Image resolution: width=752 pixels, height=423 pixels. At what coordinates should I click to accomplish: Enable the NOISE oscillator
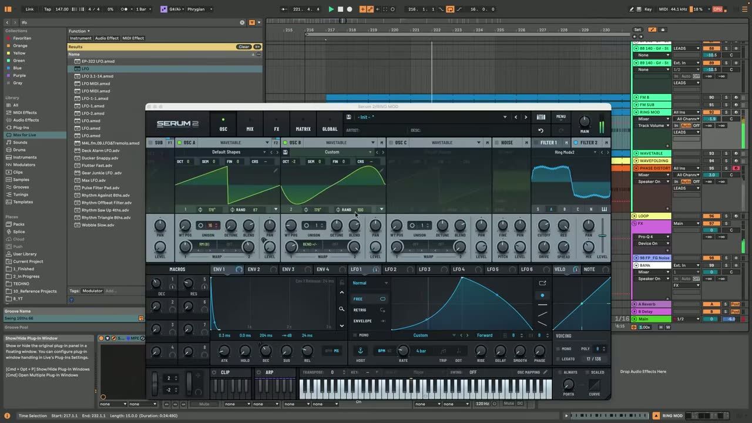coord(496,143)
